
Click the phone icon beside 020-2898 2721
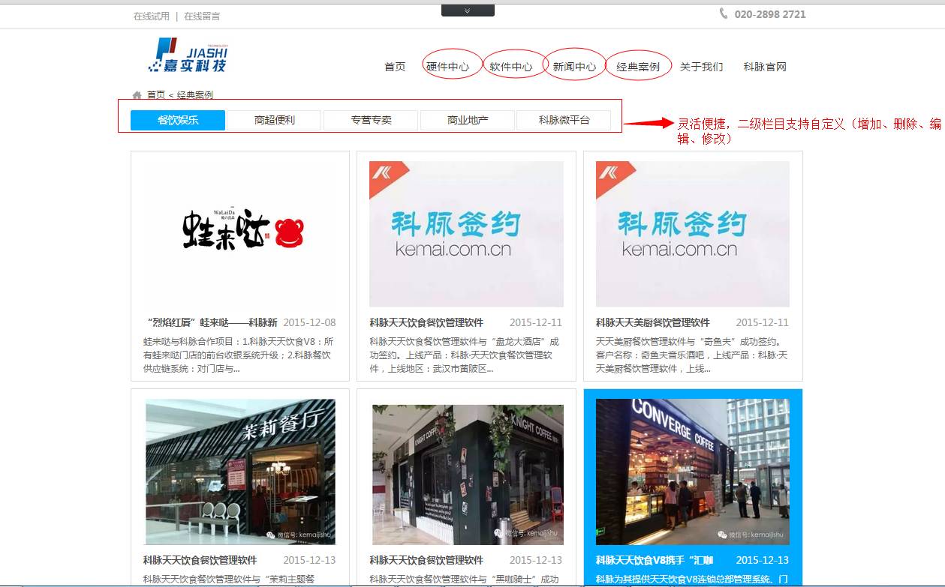tap(724, 13)
